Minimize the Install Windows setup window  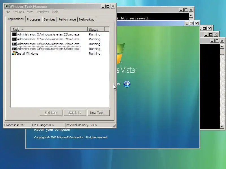pos(187,23)
